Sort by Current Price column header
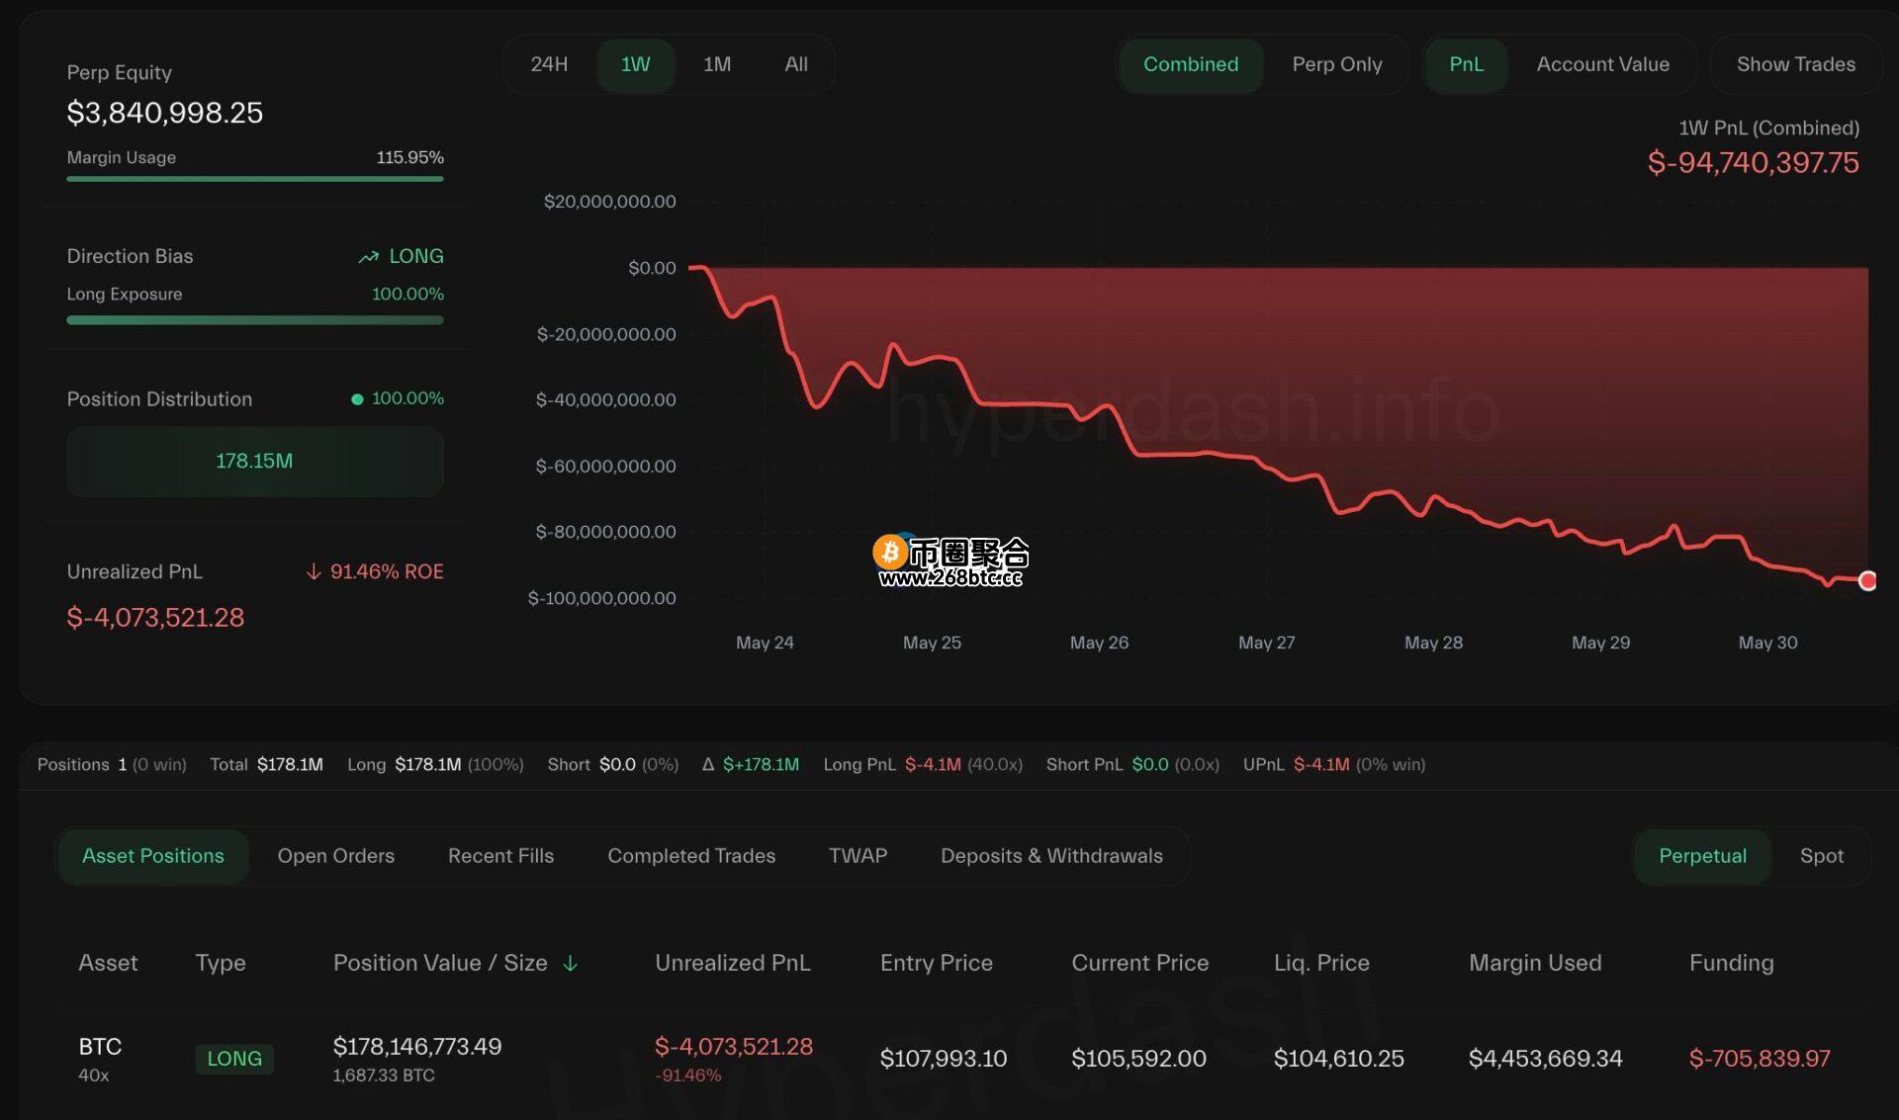This screenshot has width=1899, height=1120. (1139, 963)
